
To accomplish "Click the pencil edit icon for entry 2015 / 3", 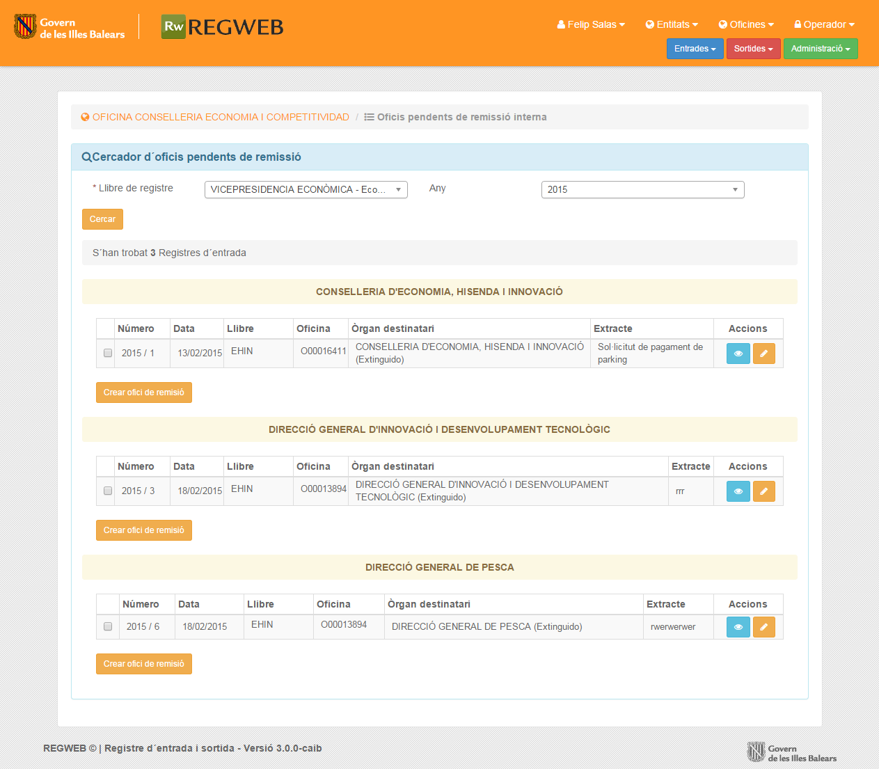I will [763, 491].
